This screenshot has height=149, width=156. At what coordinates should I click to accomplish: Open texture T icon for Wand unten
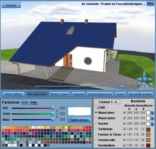[x=152, y=118]
